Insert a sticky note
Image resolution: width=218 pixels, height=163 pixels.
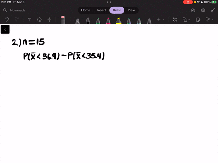pos(198,19)
